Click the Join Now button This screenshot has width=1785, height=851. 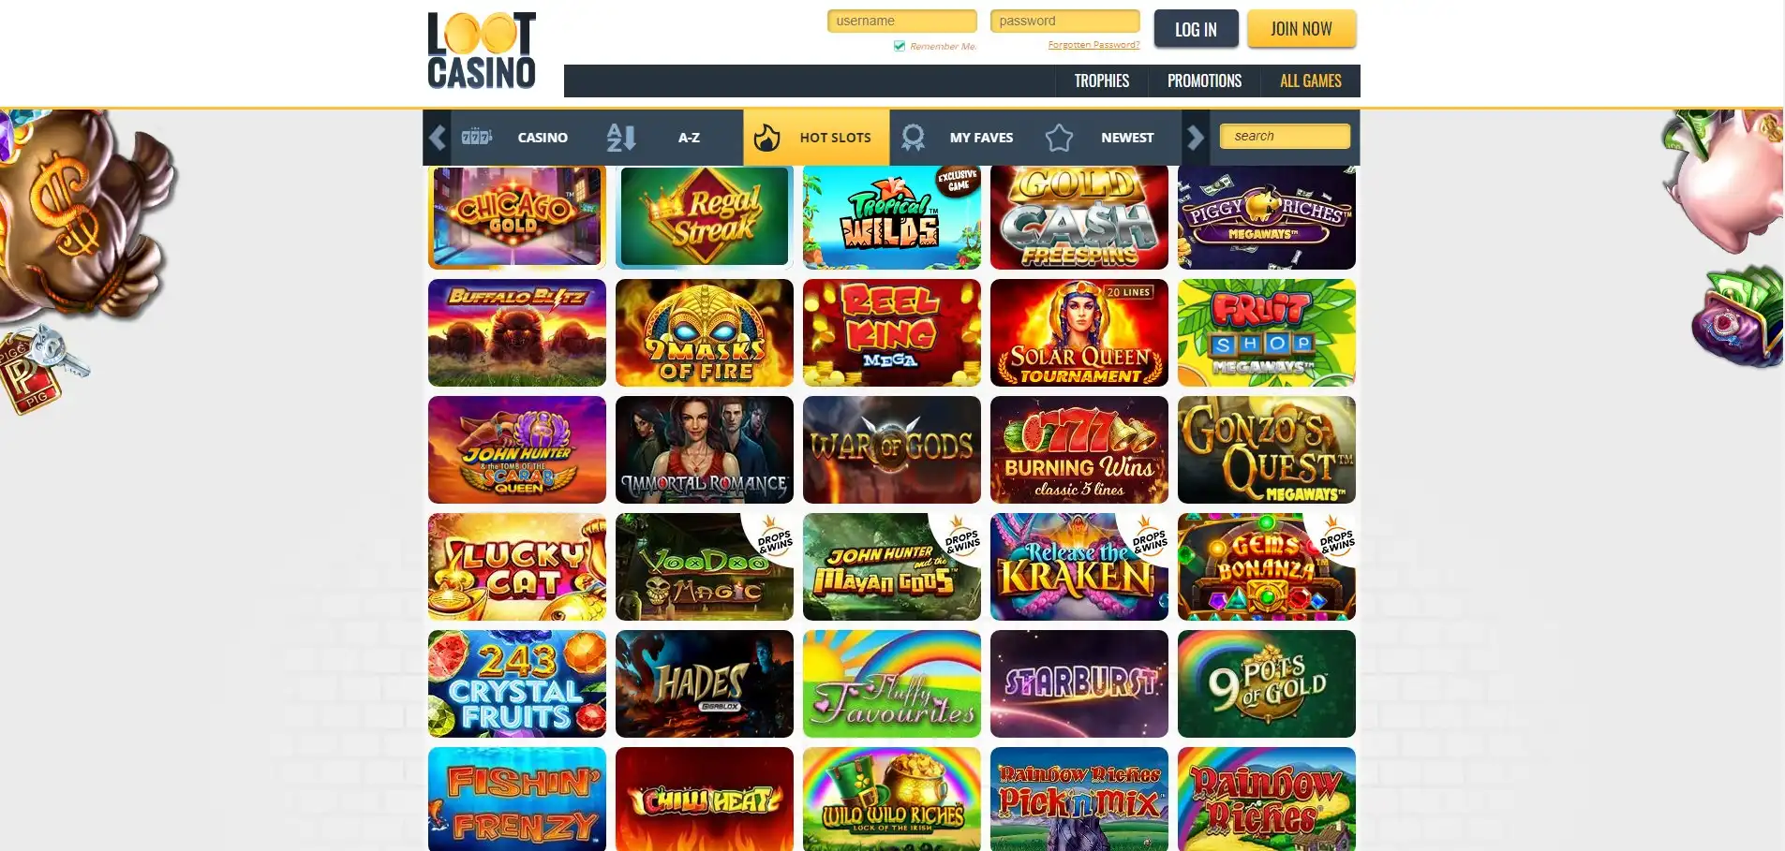click(1301, 29)
